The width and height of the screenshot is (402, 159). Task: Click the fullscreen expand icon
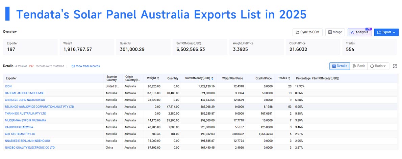pos(395,66)
